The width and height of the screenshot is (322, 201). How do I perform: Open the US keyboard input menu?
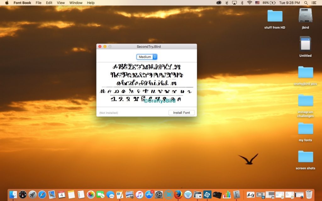257,3
